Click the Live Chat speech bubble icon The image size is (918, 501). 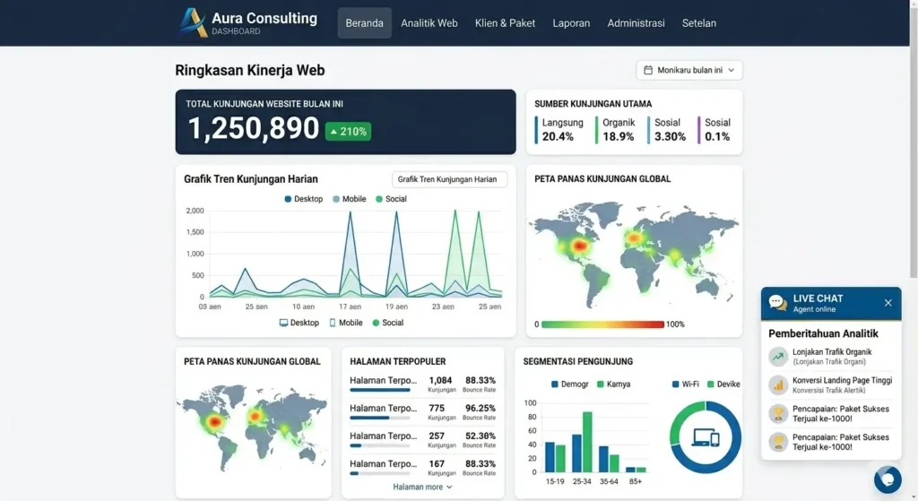[x=778, y=303]
